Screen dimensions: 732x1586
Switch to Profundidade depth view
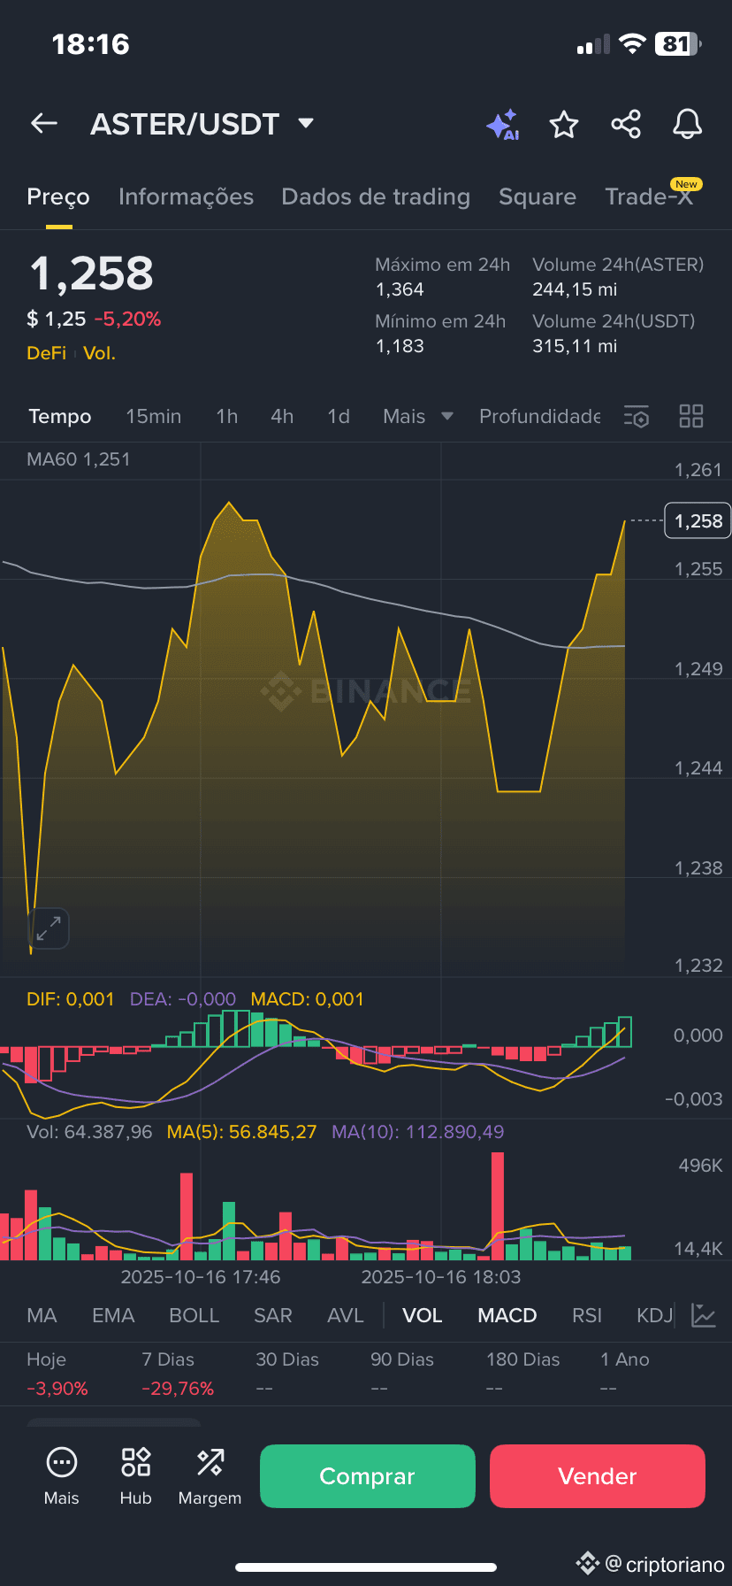(539, 416)
